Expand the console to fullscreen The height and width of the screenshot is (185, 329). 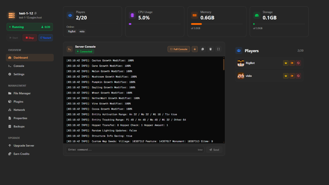pyautogui.click(x=218, y=49)
